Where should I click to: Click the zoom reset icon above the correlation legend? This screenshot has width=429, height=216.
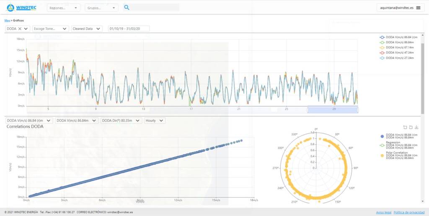411,127
